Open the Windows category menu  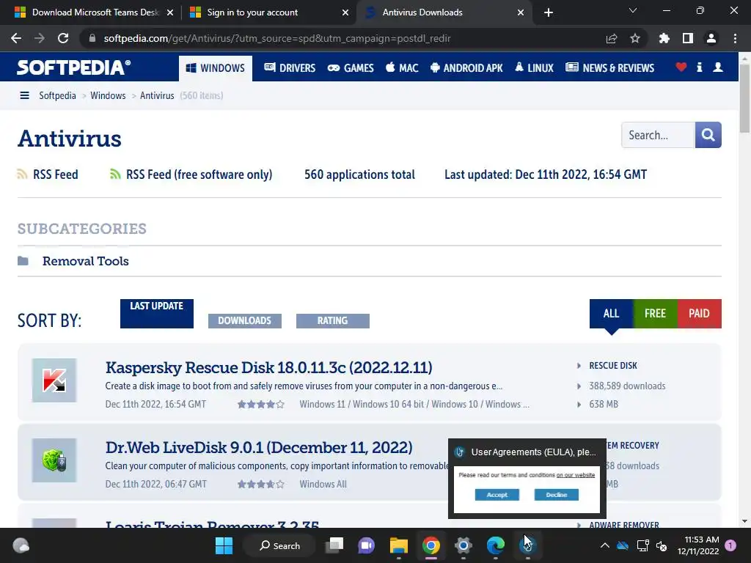coord(216,68)
